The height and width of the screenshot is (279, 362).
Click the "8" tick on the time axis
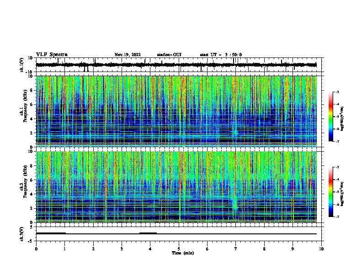[264, 249]
